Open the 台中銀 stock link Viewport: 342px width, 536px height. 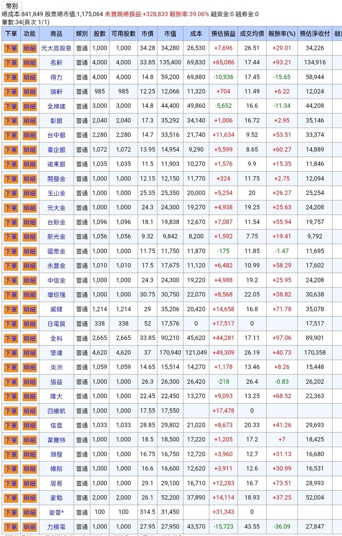tap(57, 135)
